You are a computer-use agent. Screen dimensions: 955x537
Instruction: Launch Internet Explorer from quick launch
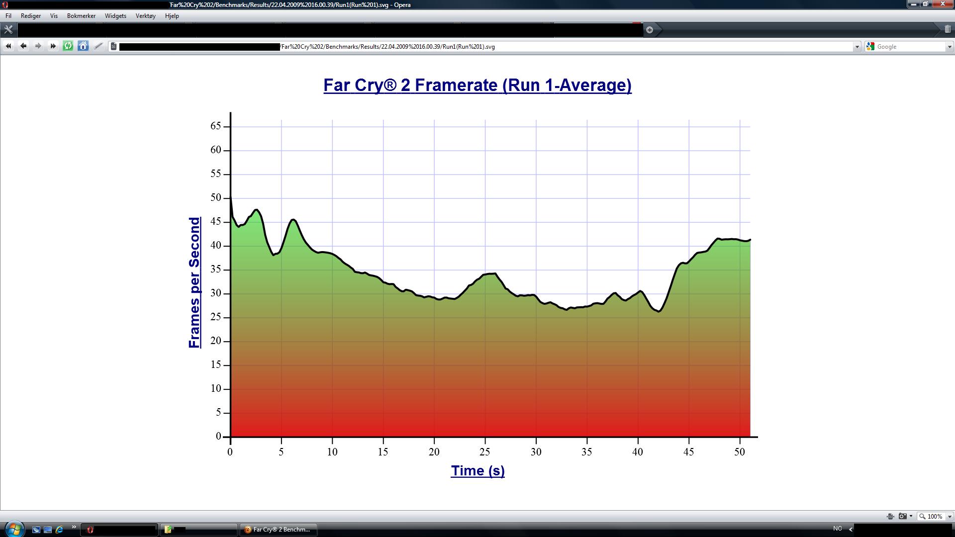59,530
